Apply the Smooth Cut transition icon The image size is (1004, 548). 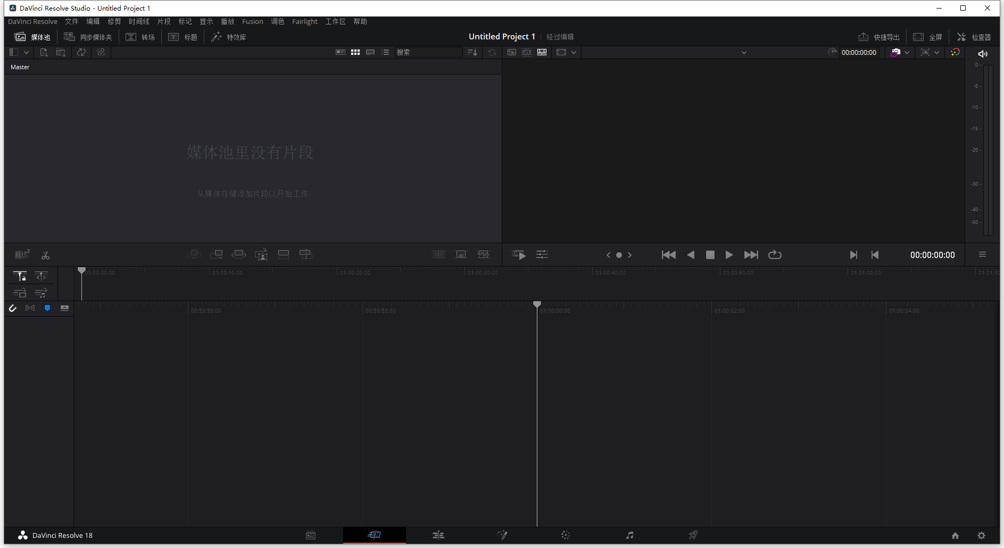pos(483,254)
